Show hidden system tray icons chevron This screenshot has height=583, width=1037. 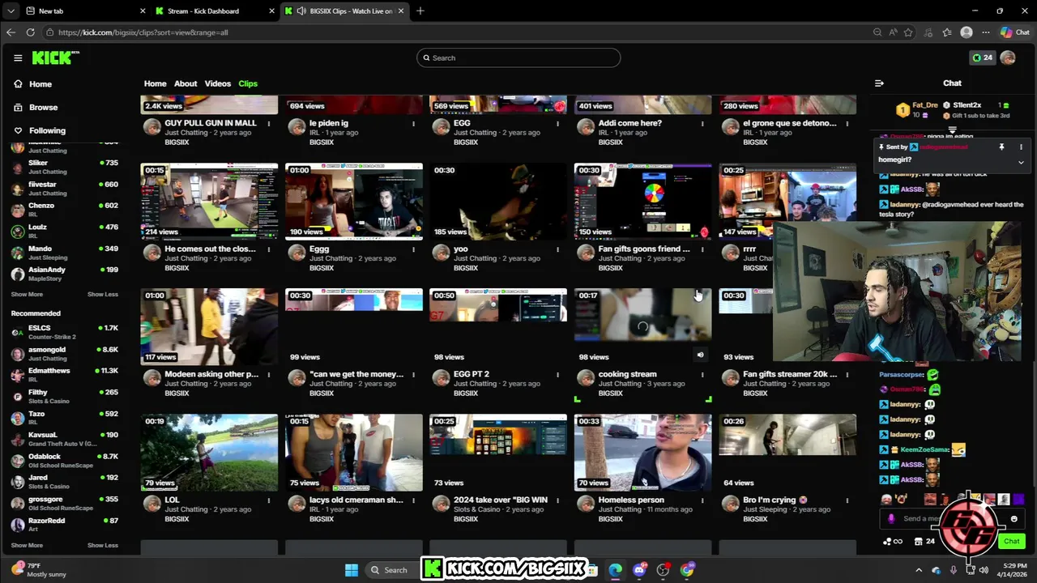(919, 570)
